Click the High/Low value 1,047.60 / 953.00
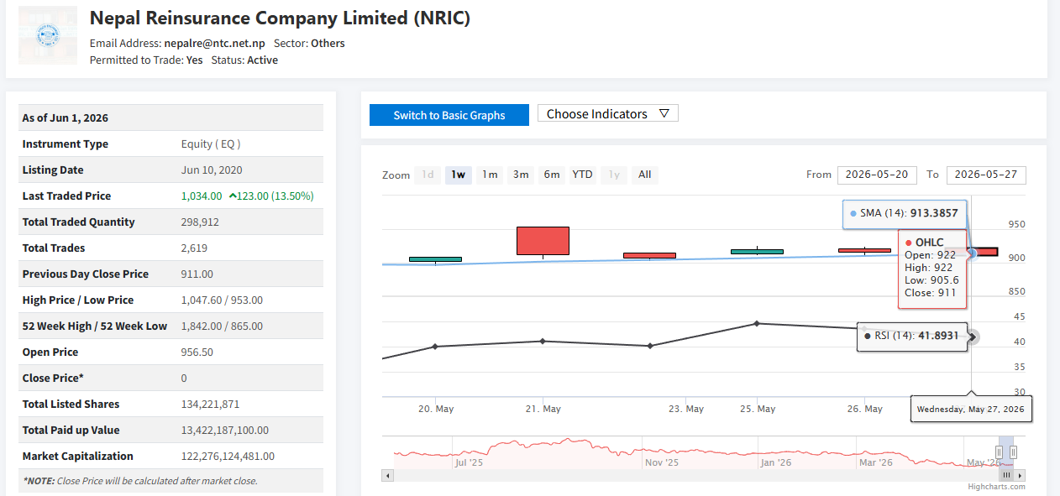Viewport: 1060px width, 496px height. 222,300
